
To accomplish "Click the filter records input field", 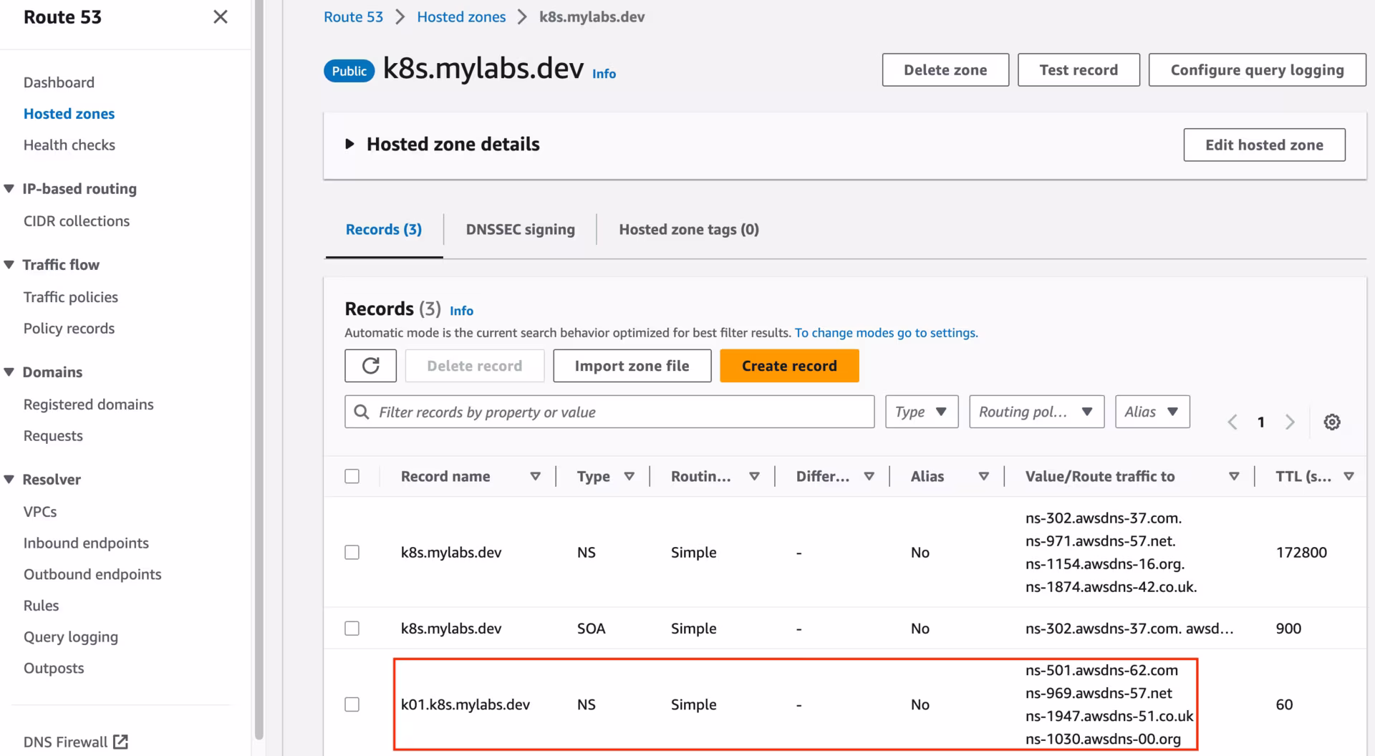I will 609,412.
